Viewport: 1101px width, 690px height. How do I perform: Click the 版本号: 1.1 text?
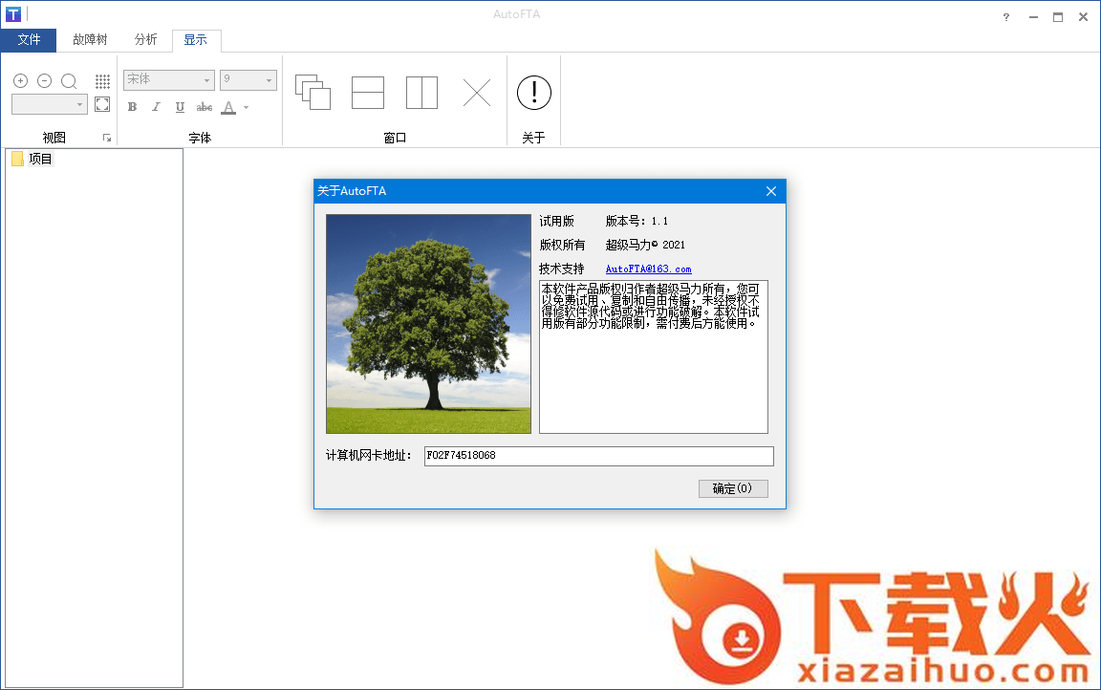[x=637, y=221]
